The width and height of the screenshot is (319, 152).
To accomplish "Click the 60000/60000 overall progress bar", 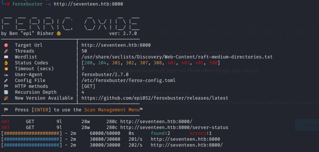I will coord(32,133).
